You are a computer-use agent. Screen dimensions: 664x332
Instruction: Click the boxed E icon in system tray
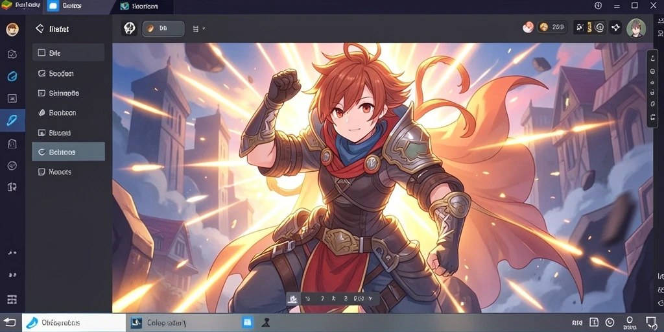pyautogui.click(x=594, y=322)
